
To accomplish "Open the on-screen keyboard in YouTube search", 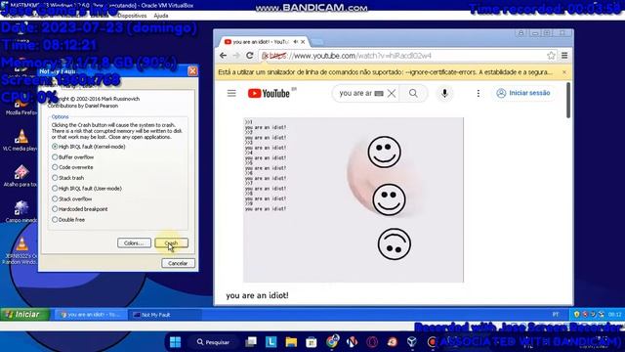I will 379,94.
